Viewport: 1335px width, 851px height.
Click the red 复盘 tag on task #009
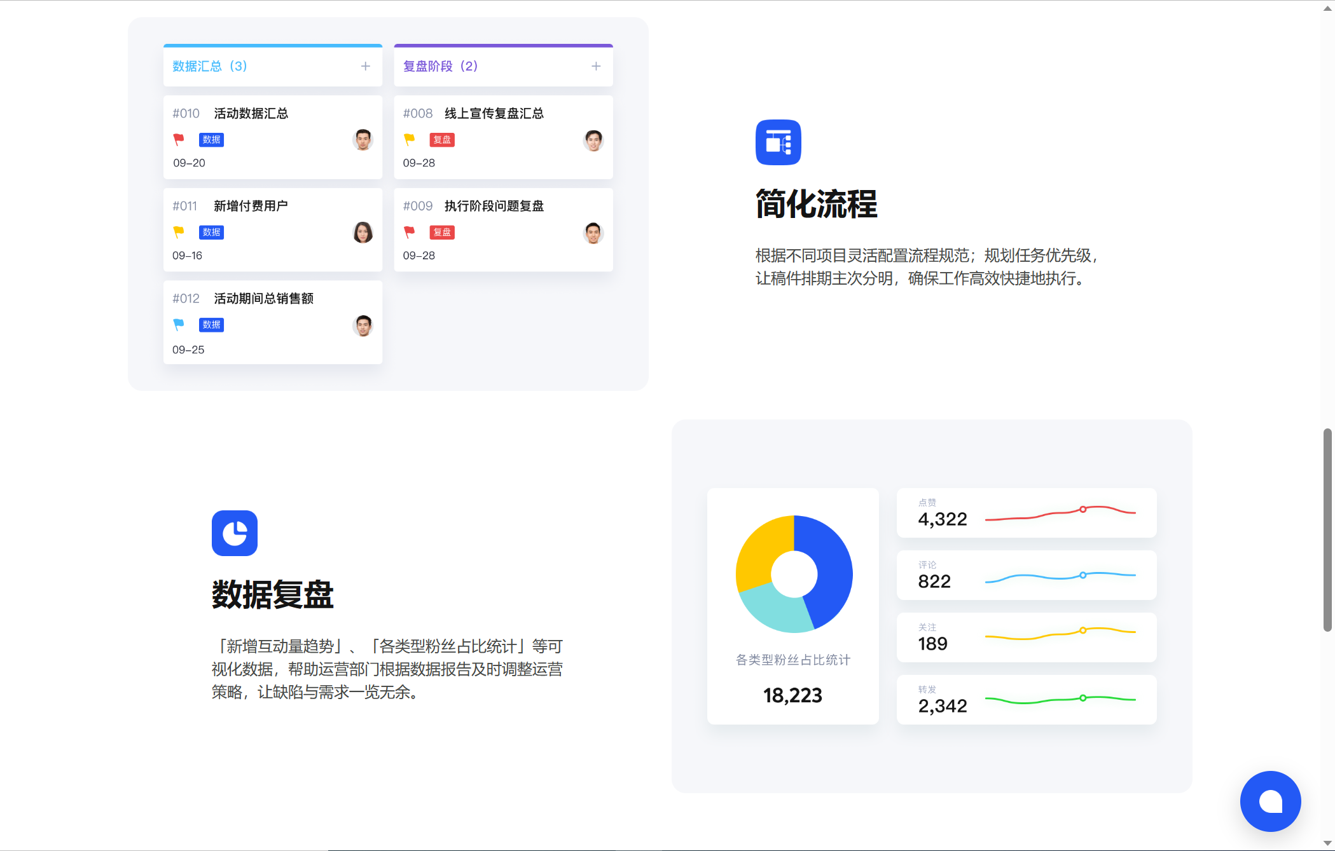click(x=442, y=233)
